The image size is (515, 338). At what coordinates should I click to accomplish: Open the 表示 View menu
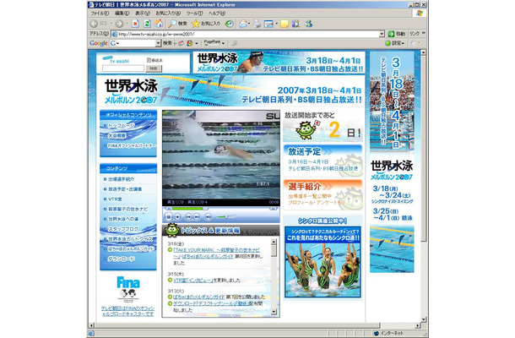click(143, 14)
